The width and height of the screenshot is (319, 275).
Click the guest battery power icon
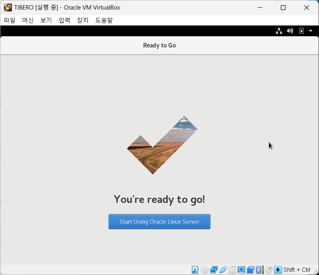tap(301, 31)
